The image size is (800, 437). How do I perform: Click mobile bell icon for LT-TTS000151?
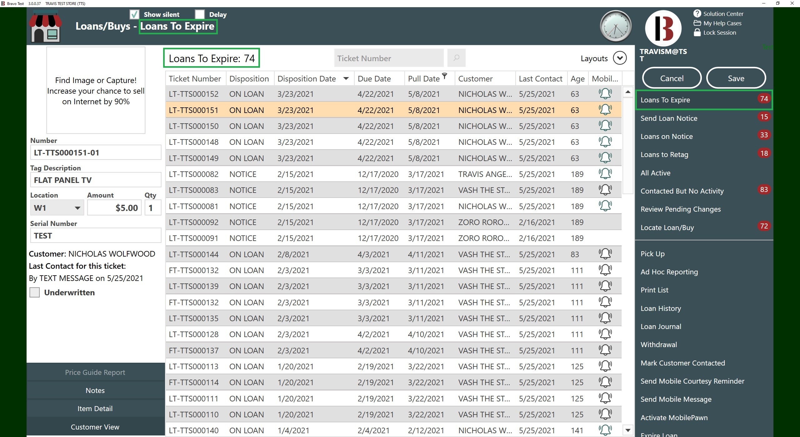pyautogui.click(x=605, y=110)
